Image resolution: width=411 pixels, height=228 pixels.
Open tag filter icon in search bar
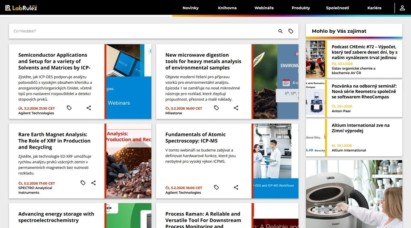(291, 31)
